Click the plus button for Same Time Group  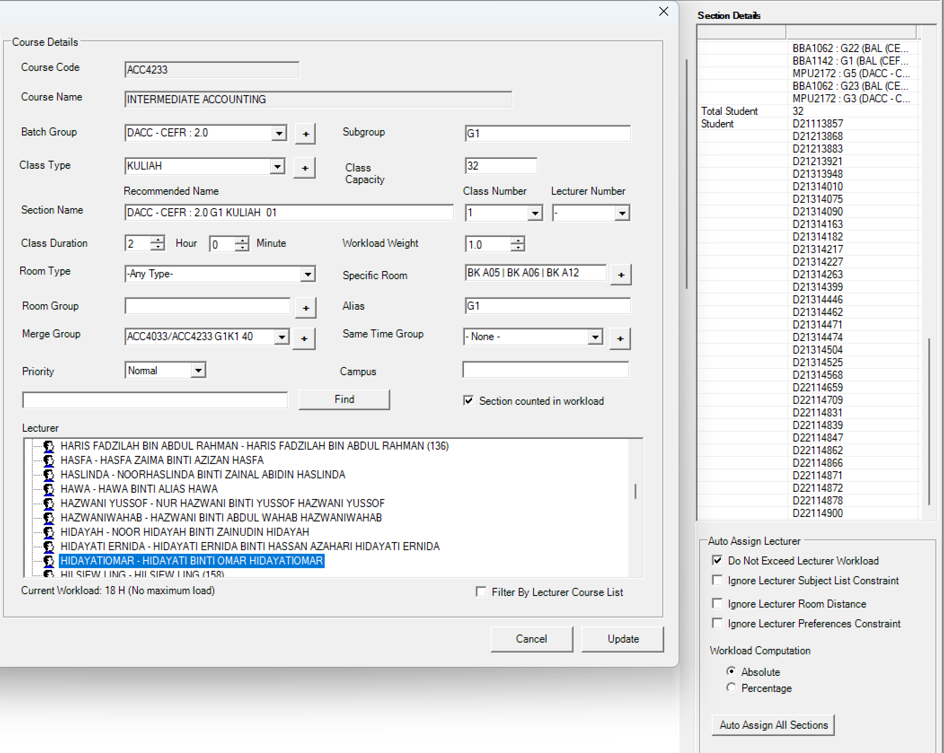pyautogui.click(x=620, y=338)
